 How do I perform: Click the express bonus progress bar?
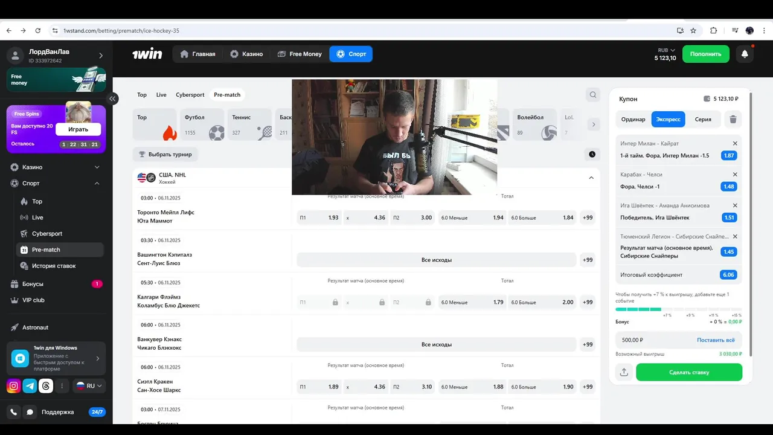[x=678, y=309]
